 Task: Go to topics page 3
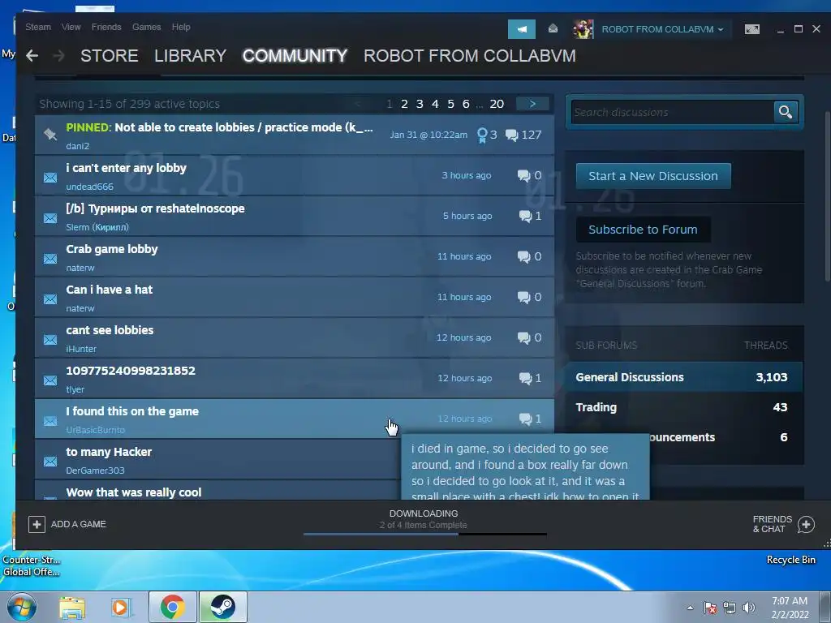click(x=420, y=104)
